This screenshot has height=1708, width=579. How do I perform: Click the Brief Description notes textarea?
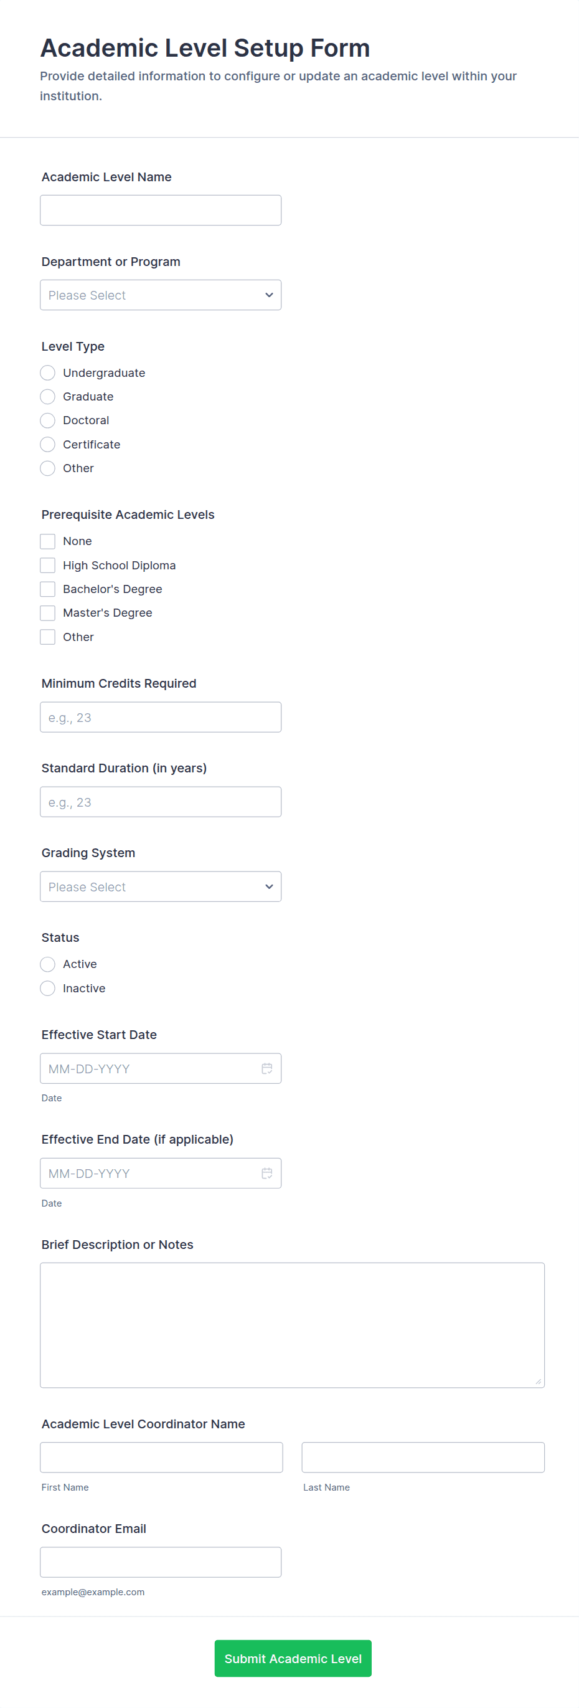pos(292,1325)
